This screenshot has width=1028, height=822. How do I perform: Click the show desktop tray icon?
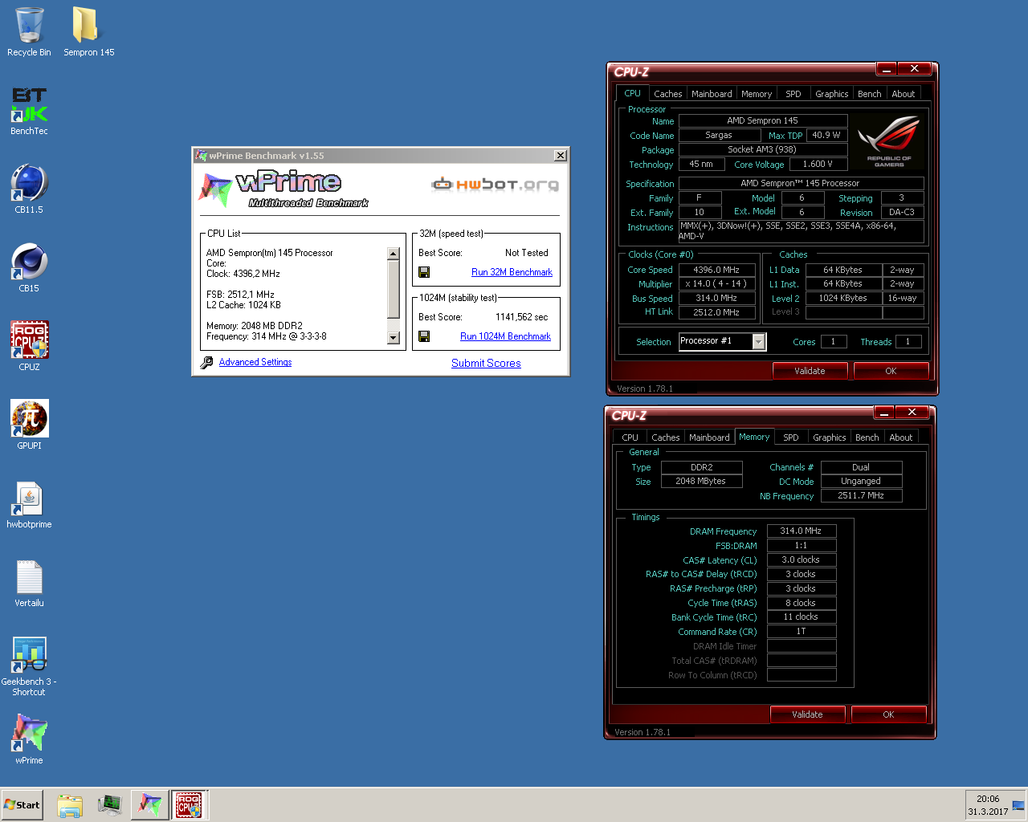click(1018, 805)
